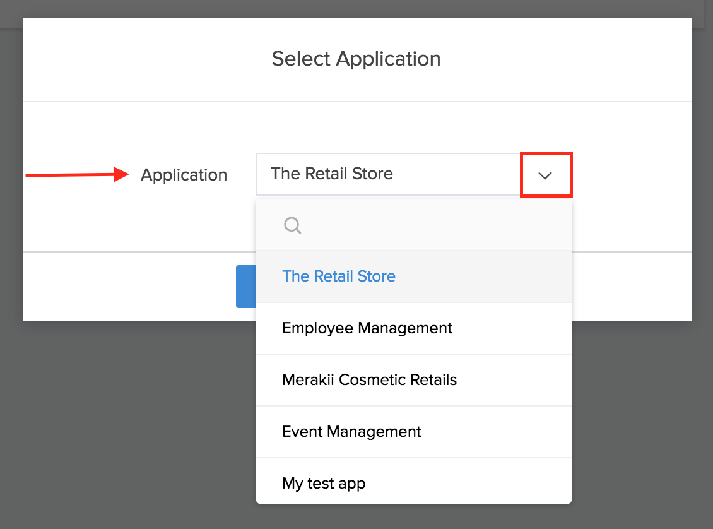This screenshot has width=713, height=529.
Task: Click the chevron arrow of the Application dropdown
Action: point(545,175)
